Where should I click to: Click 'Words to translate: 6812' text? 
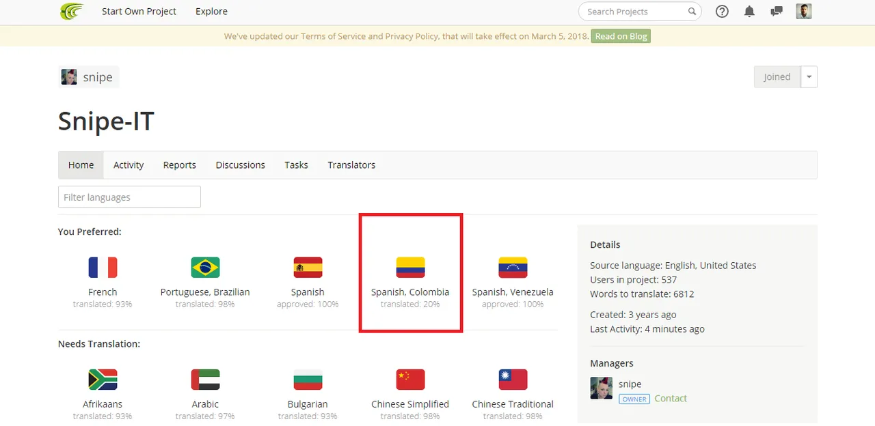coord(642,294)
